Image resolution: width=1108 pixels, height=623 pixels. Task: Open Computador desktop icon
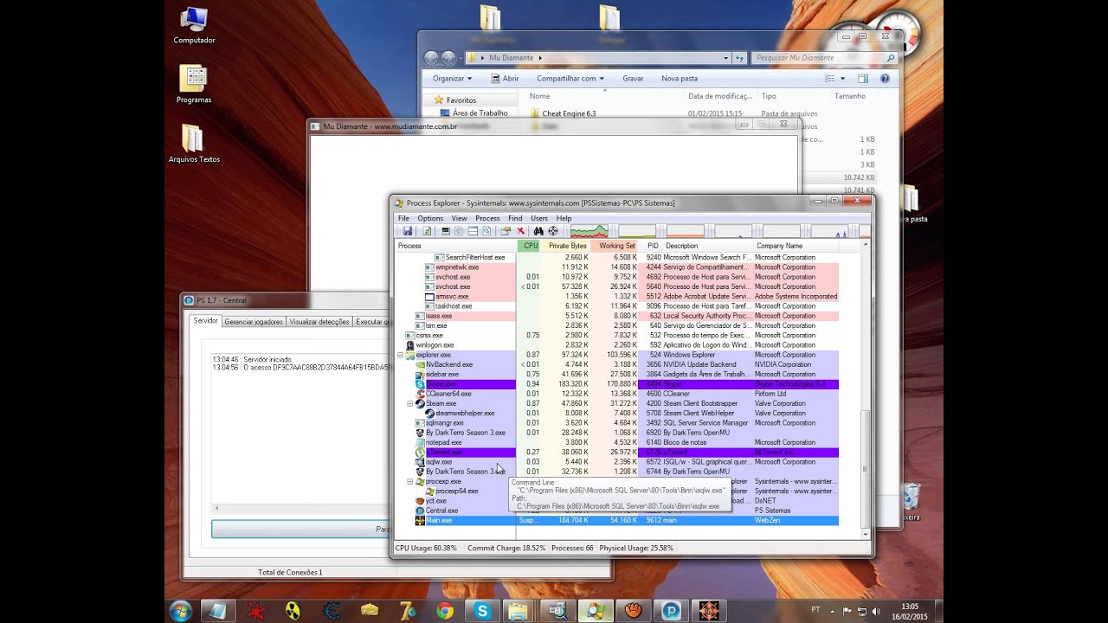[194, 26]
